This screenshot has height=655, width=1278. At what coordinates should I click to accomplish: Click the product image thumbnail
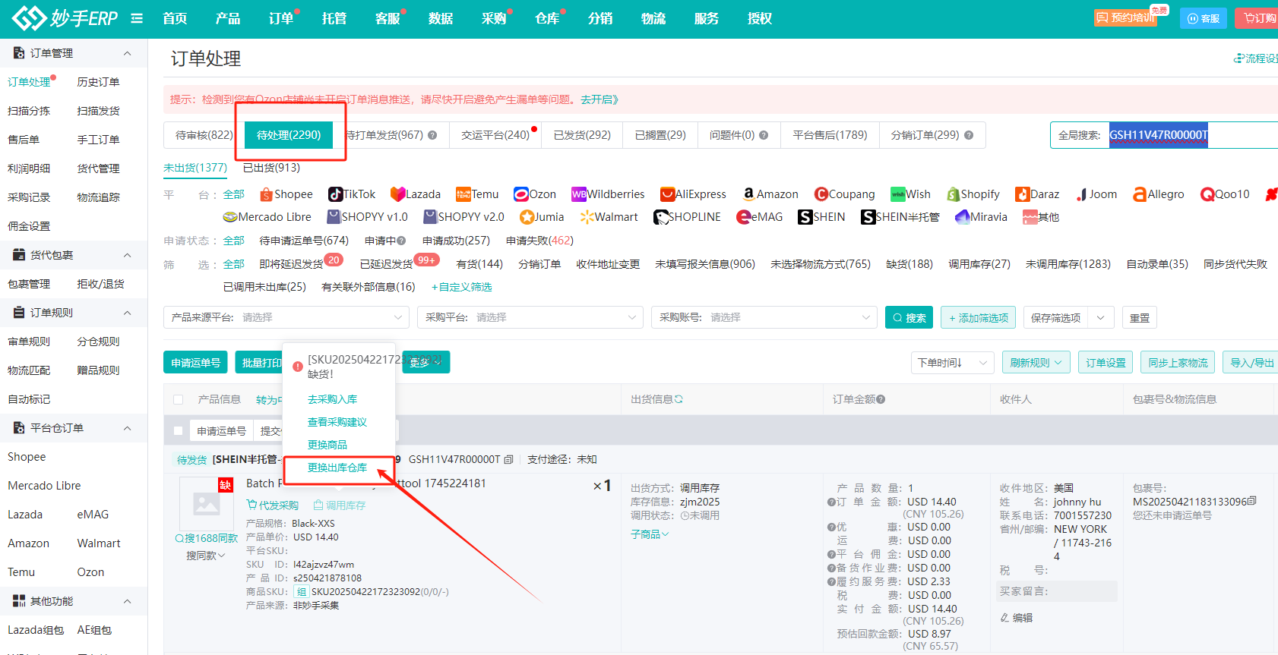(207, 503)
